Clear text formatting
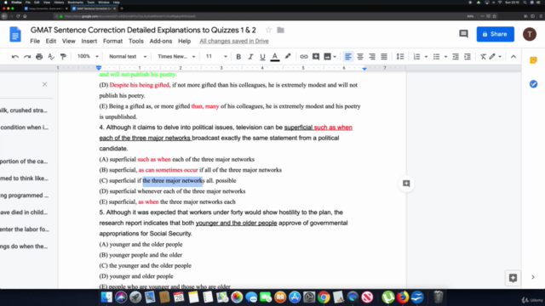The height and width of the screenshot is (306, 545). click(x=483, y=57)
